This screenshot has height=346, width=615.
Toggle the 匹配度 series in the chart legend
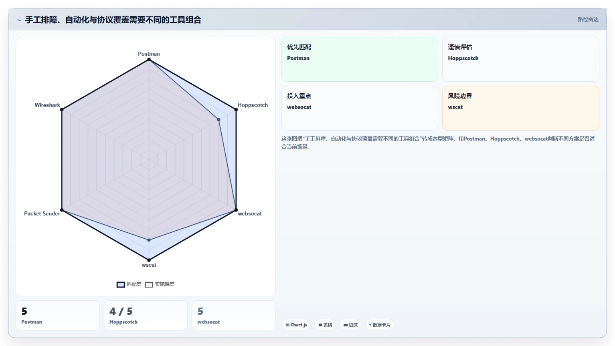coord(129,284)
